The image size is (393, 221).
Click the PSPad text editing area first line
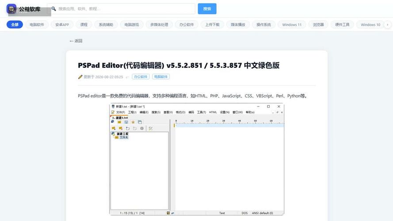pyautogui.click(x=229, y=125)
